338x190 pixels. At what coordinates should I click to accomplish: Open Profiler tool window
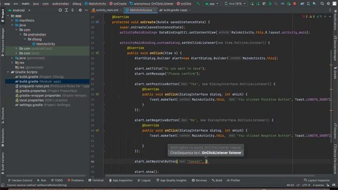pyautogui.click(x=233, y=180)
